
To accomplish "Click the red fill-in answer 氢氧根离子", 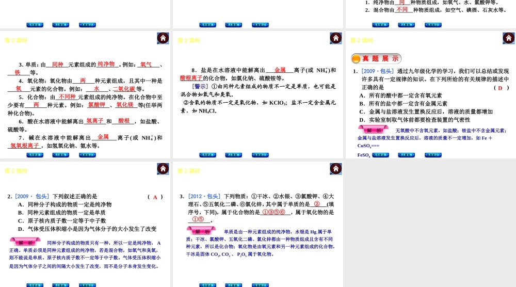I will 25,146.
